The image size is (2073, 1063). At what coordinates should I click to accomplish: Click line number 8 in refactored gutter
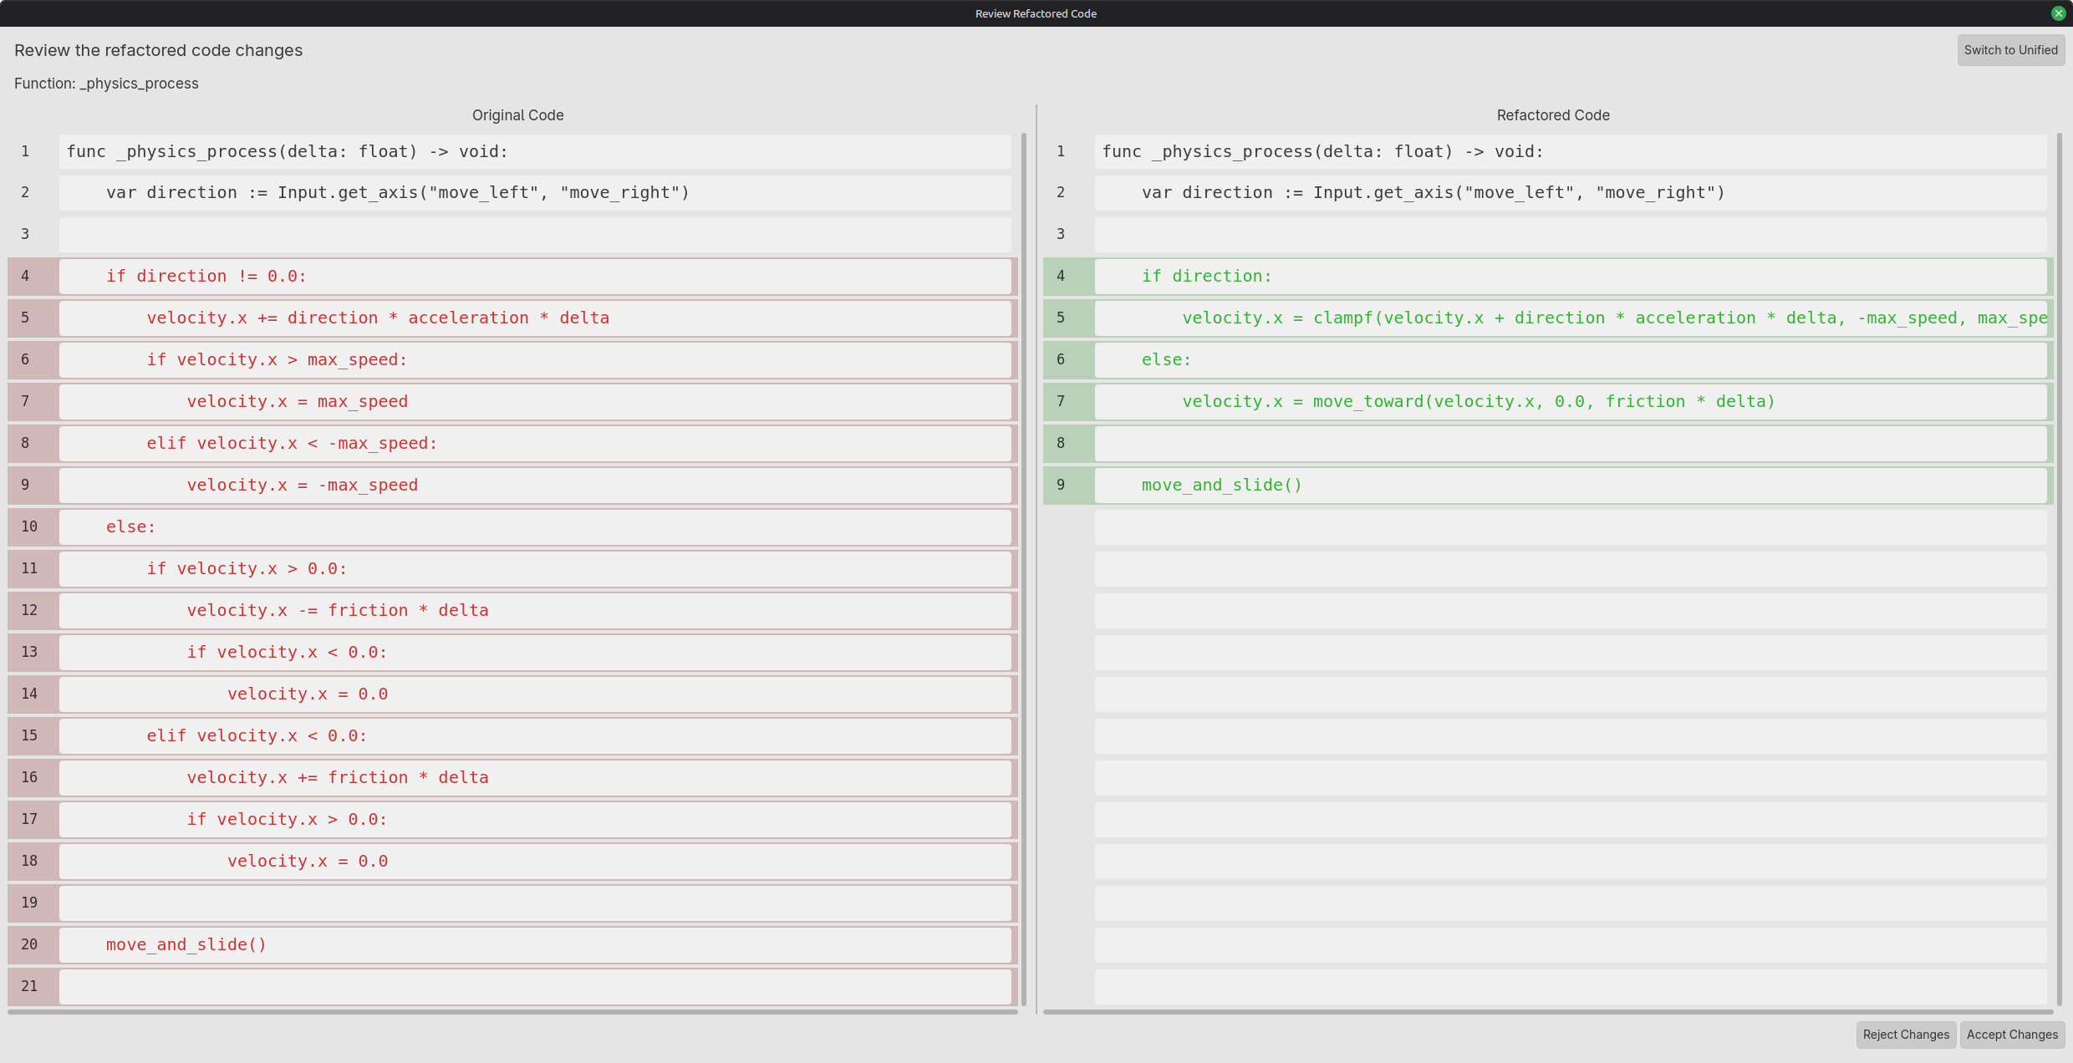coord(1061,443)
